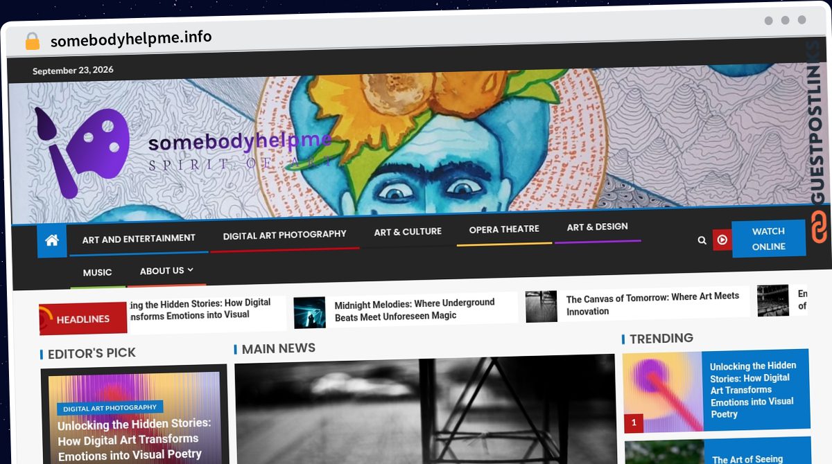Click the padlock icon in address bar
Image resolution: width=832 pixels, height=464 pixels.
32,42
